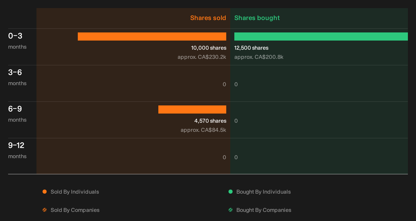Viewport: 416px width, 221px height.
Task: Select the orange 0-3 months shares sold bar
Action: tap(152, 36)
